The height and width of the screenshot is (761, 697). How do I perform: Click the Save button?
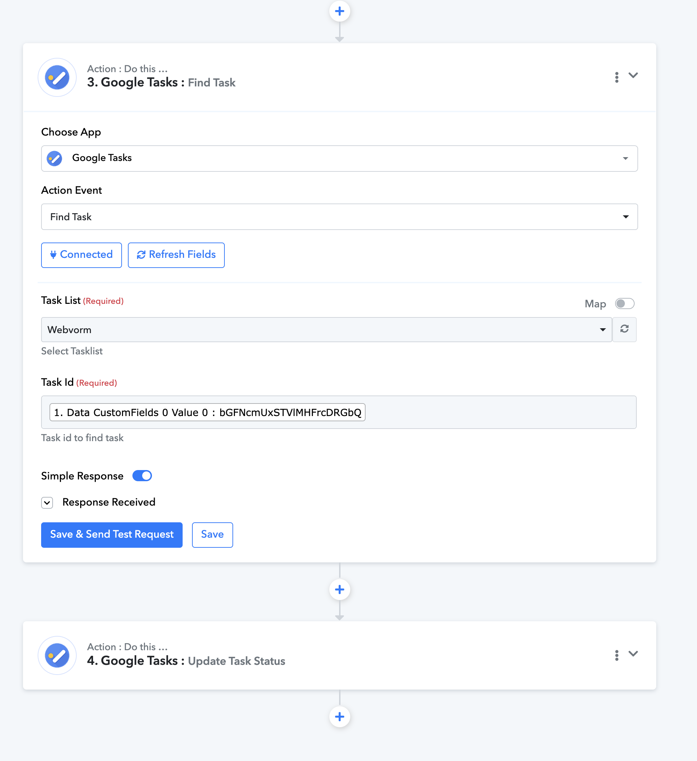(212, 535)
